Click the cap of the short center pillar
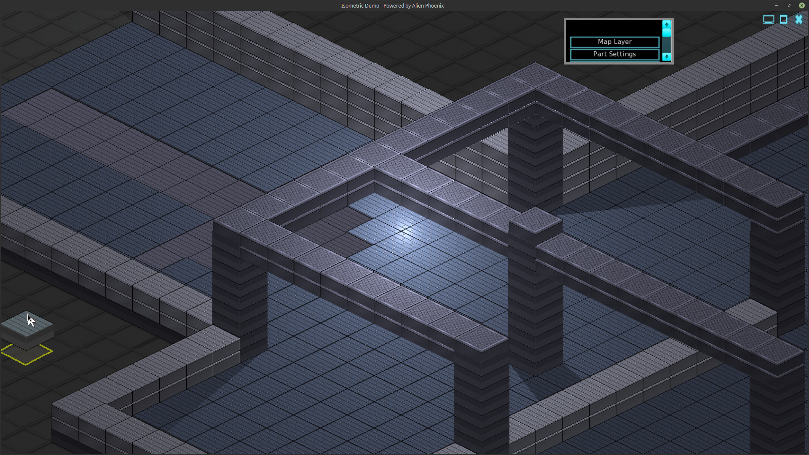809x455 pixels. click(x=535, y=220)
